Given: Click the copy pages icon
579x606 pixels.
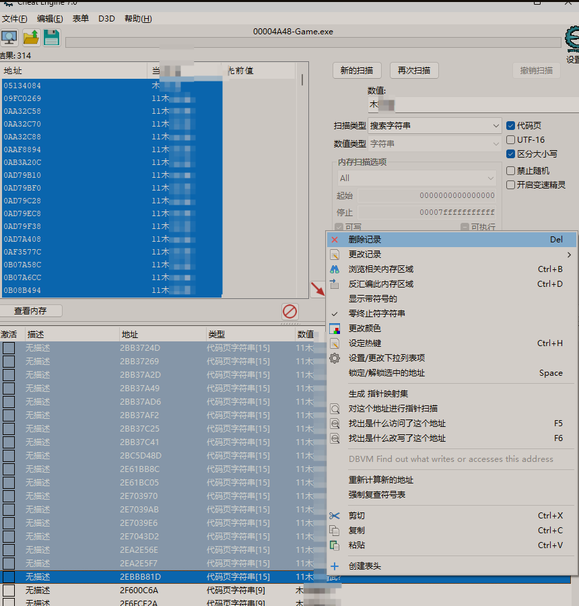Looking at the screenshot, I should [x=335, y=531].
